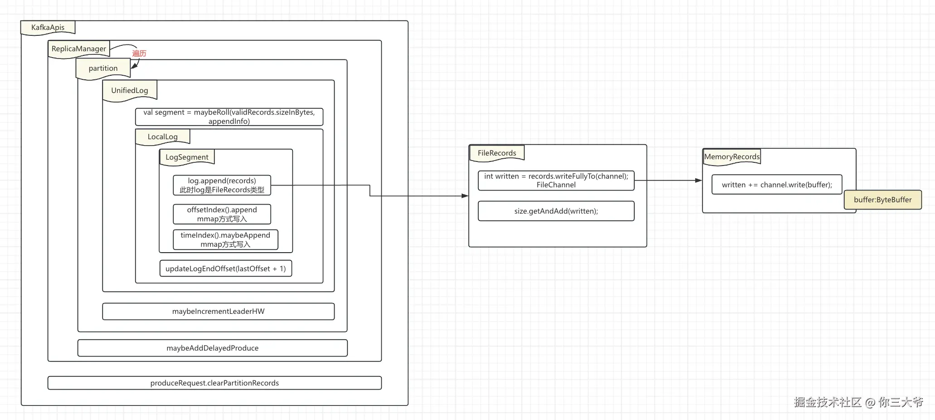Click the updateLogEndOffset(lastOffset + 1) box
The height and width of the screenshot is (420, 935).
coord(225,269)
